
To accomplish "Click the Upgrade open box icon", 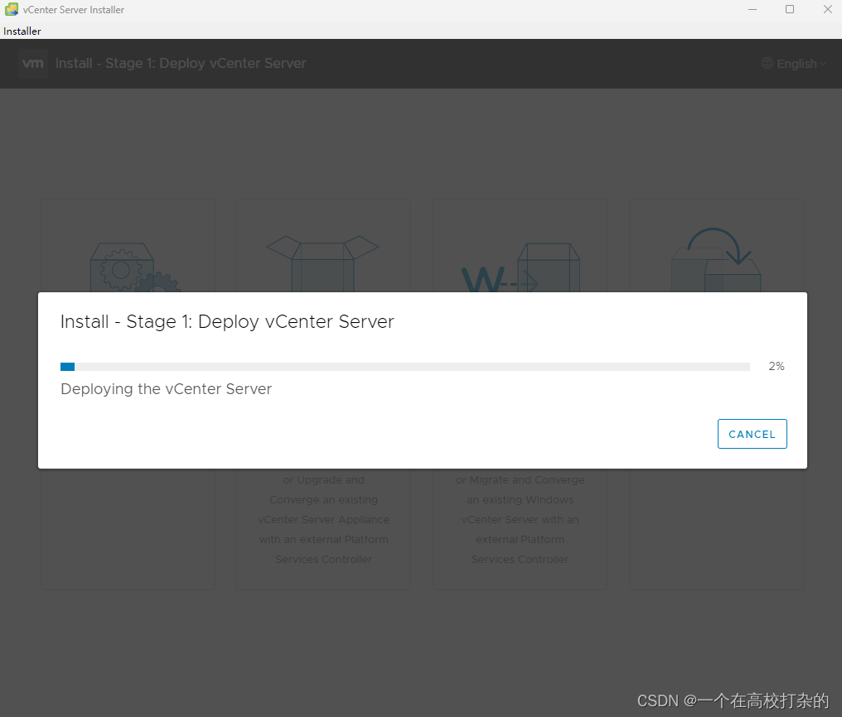I will coord(322,263).
